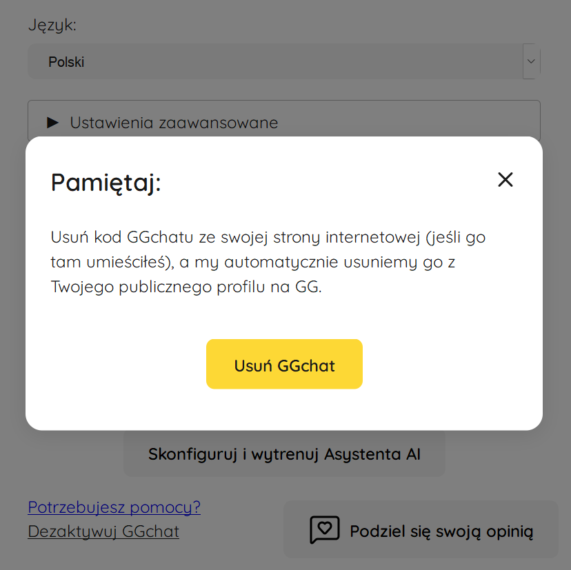Image resolution: width=571 pixels, height=570 pixels.
Task: Open the Język dropdown showing Polski
Action: tap(284, 61)
